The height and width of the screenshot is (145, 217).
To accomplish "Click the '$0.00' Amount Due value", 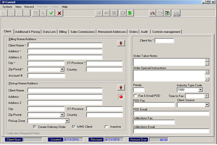I will [164, 140].
